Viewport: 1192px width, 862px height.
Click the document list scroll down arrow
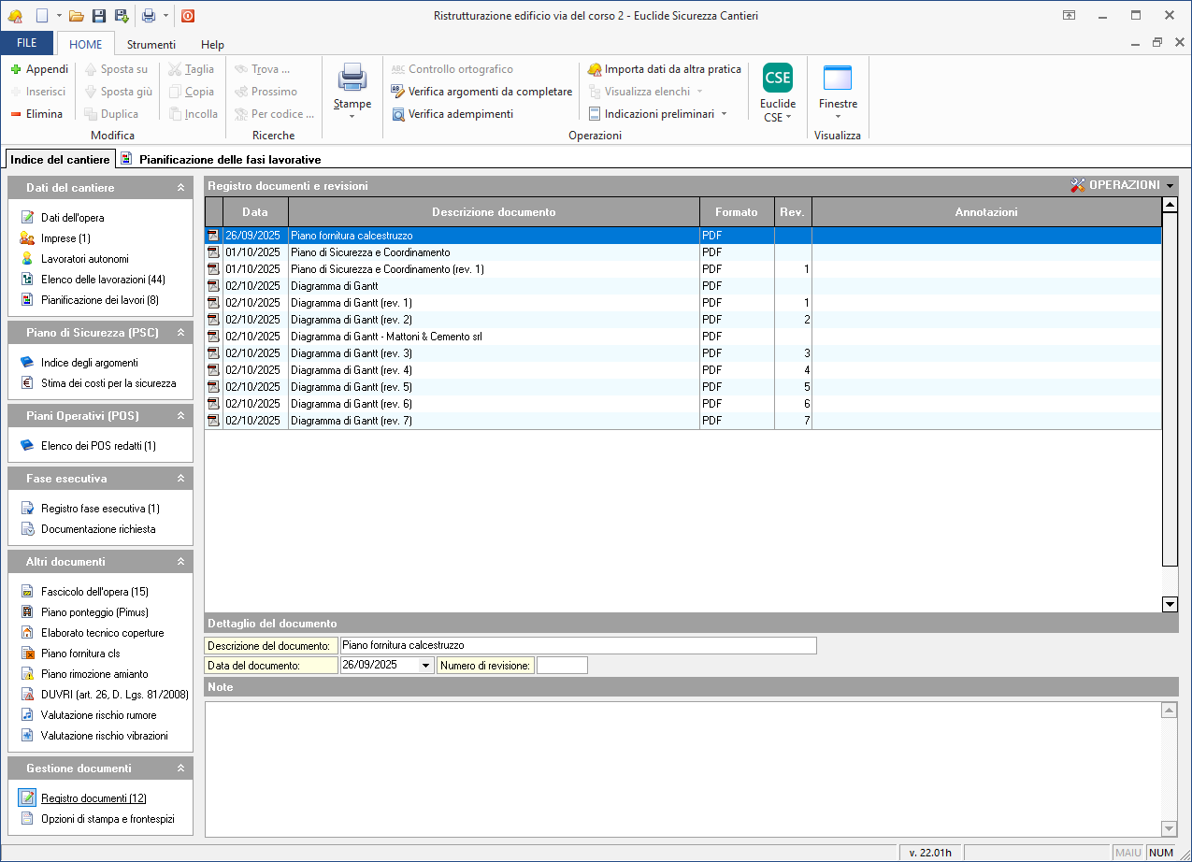[1170, 604]
